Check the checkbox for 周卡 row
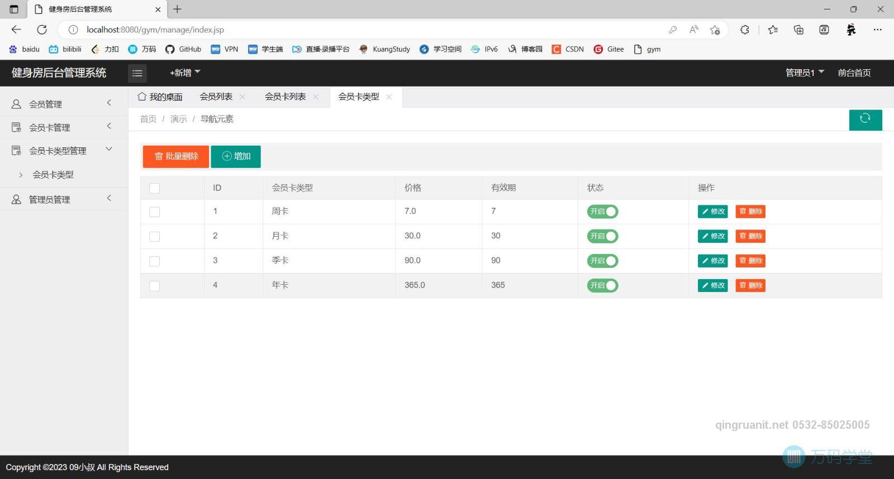This screenshot has height=479, width=894. point(155,212)
